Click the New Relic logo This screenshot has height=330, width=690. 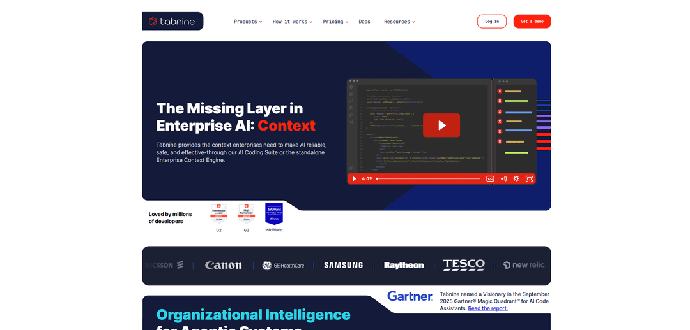coord(524,265)
